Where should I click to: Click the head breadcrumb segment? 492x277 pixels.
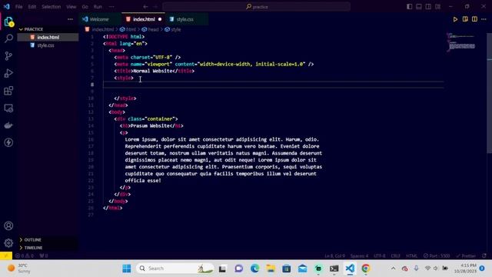pos(153,29)
